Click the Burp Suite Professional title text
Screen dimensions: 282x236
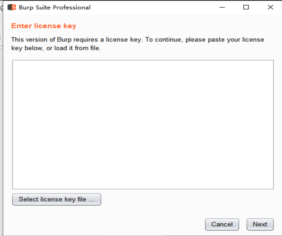(55, 7)
